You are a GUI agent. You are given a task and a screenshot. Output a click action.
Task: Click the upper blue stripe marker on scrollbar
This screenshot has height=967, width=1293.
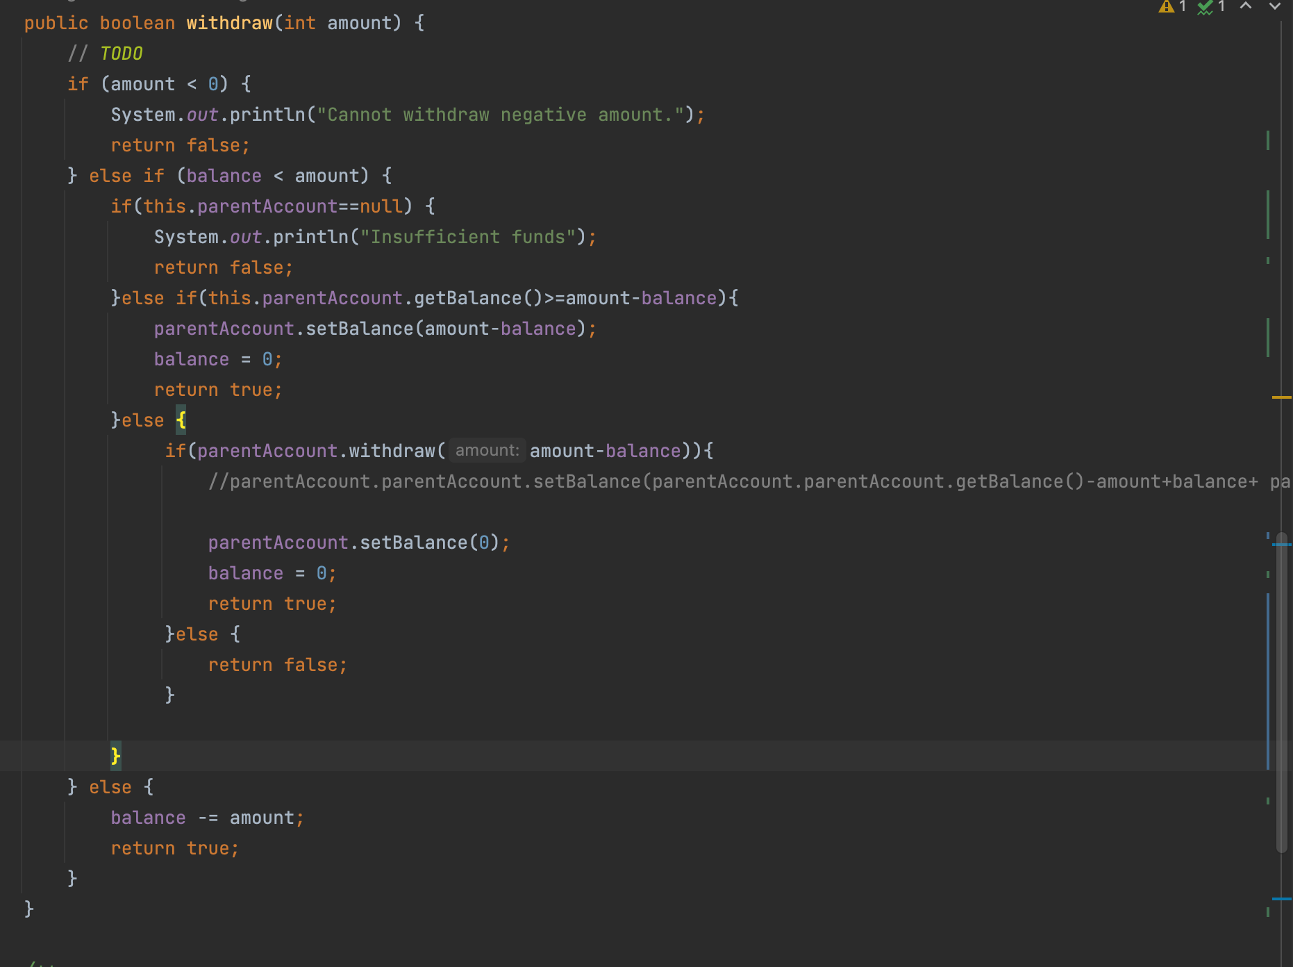pos(1281,545)
